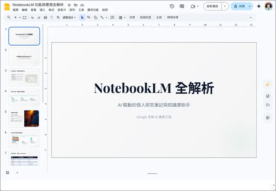Open the folder icon in the right side panel

pos(268,105)
